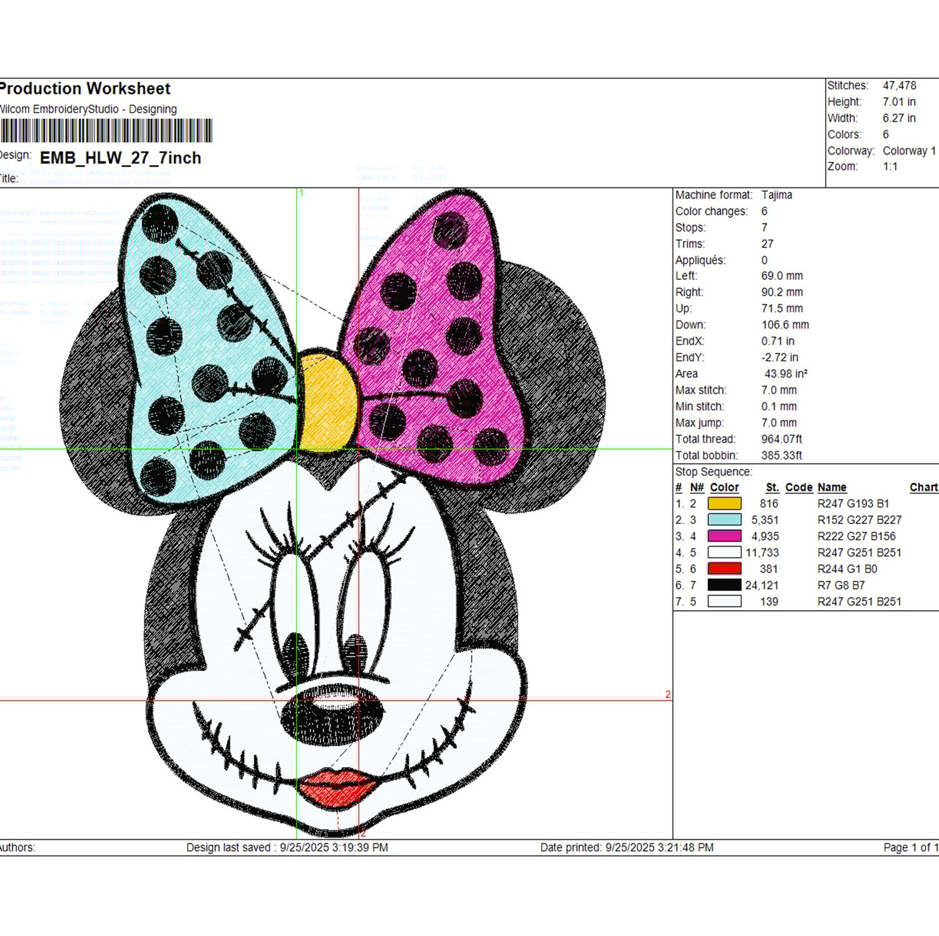Select the design name 'EMB_HLW_27_7inch'

120,158
